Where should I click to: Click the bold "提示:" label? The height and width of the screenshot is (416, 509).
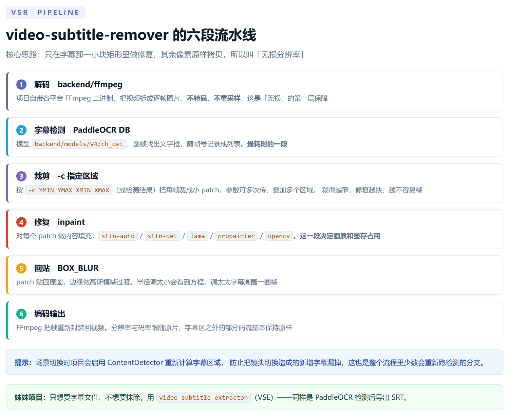tap(23, 363)
